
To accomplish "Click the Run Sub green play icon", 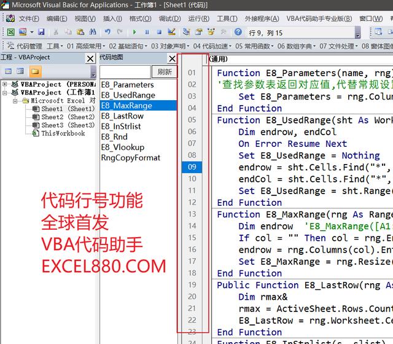I will pos(134,32).
